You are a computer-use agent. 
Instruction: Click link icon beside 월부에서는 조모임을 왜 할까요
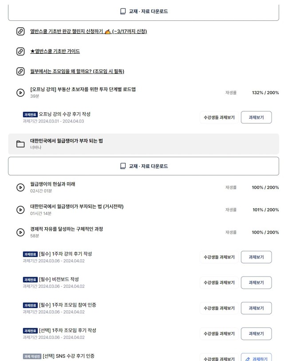pyautogui.click(x=20, y=71)
